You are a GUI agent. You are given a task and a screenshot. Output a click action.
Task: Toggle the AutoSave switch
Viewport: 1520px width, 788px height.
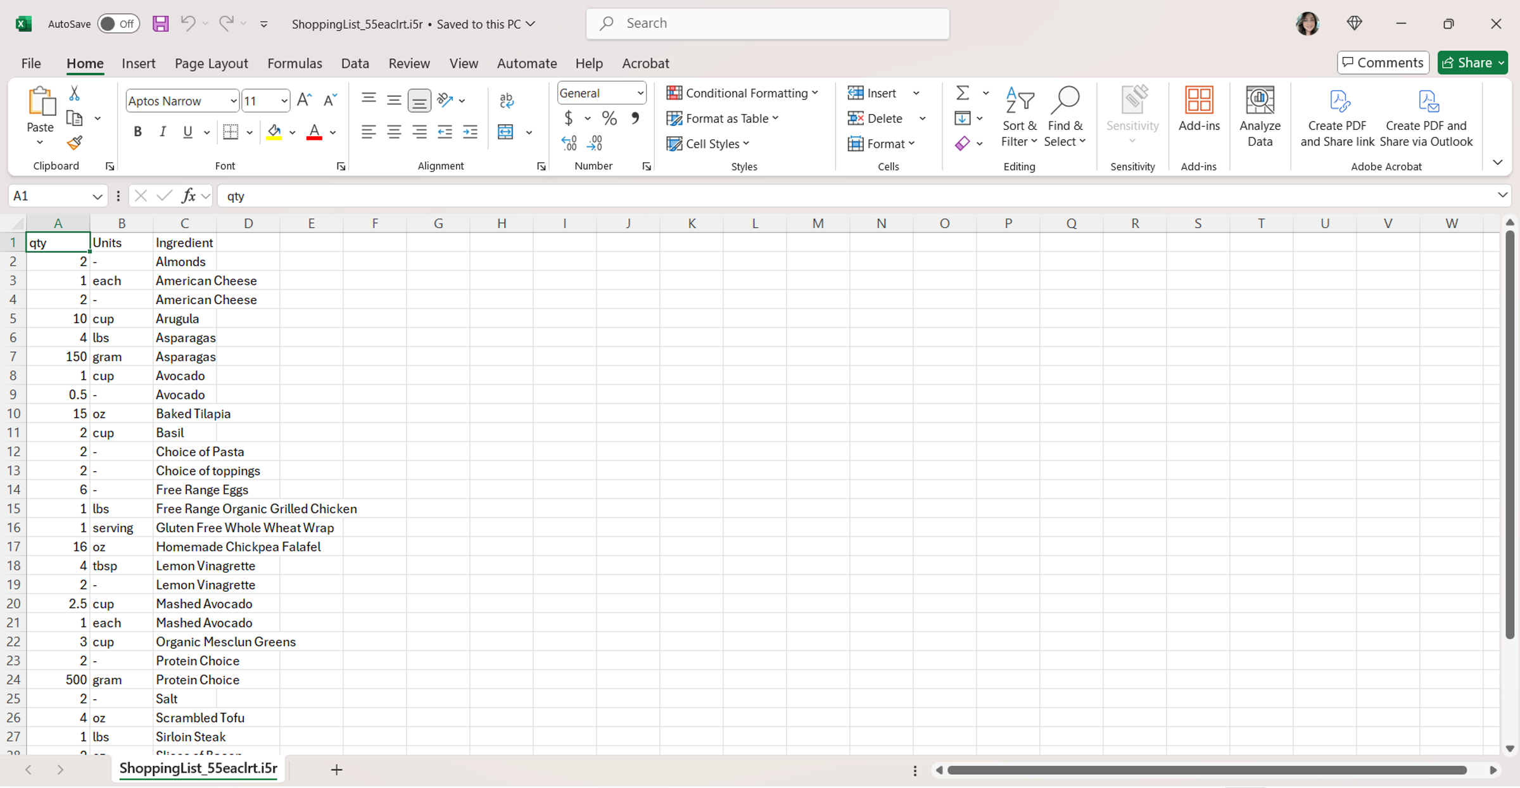118,24
